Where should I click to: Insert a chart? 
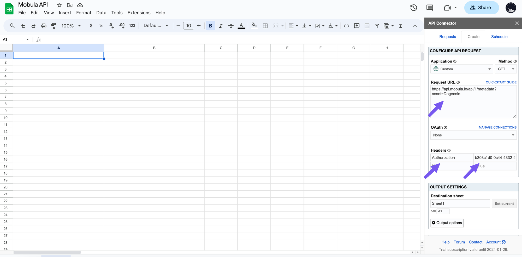[367, 26]
